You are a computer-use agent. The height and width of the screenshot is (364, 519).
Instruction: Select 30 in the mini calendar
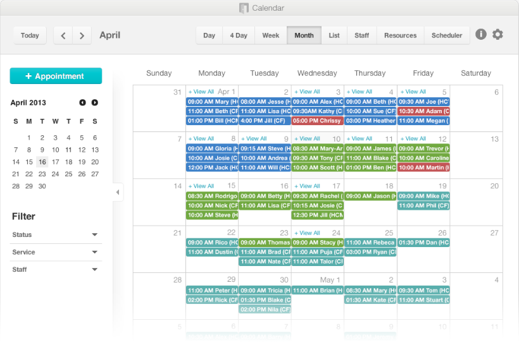point(42,186)
